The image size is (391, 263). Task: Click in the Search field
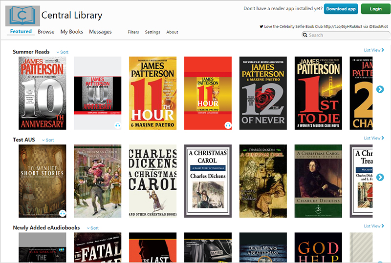point(346,35)
